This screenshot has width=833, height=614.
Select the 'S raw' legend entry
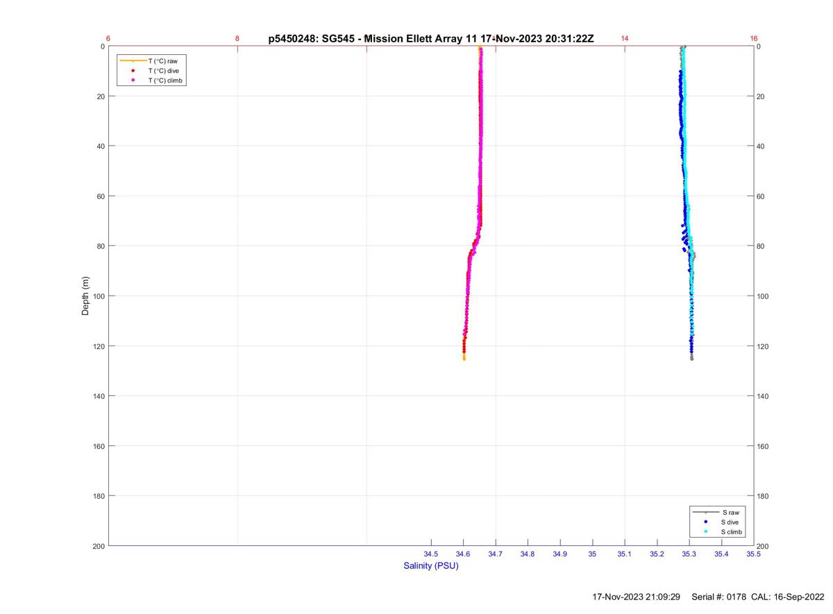pyautogui.click(x=717, y=512)
